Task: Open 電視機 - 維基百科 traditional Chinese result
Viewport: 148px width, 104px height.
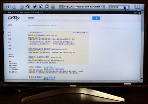Action: point(42,77)
